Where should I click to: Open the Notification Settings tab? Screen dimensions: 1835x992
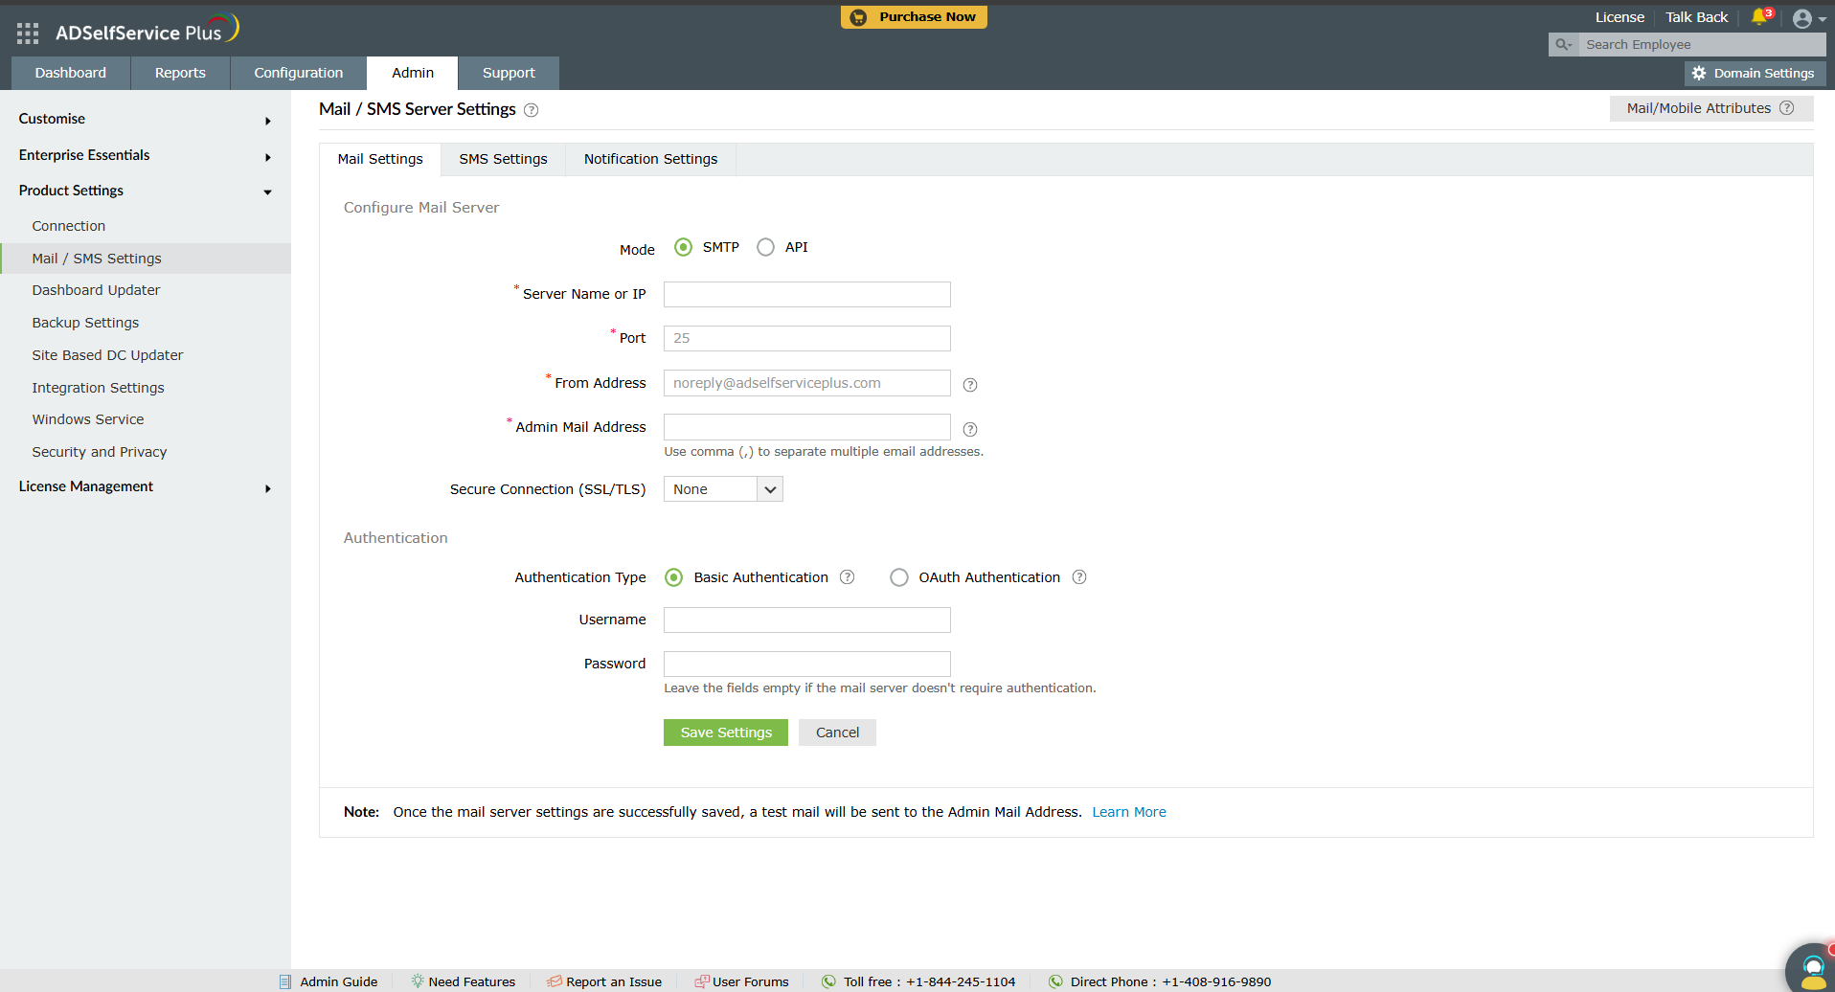pos(650,159)
